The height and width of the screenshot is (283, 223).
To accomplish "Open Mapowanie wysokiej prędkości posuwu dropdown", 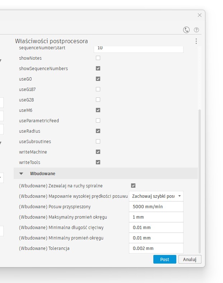I will pos(156,196).
